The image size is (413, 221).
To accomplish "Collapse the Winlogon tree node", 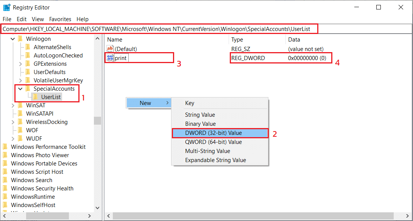I will 13,39.
